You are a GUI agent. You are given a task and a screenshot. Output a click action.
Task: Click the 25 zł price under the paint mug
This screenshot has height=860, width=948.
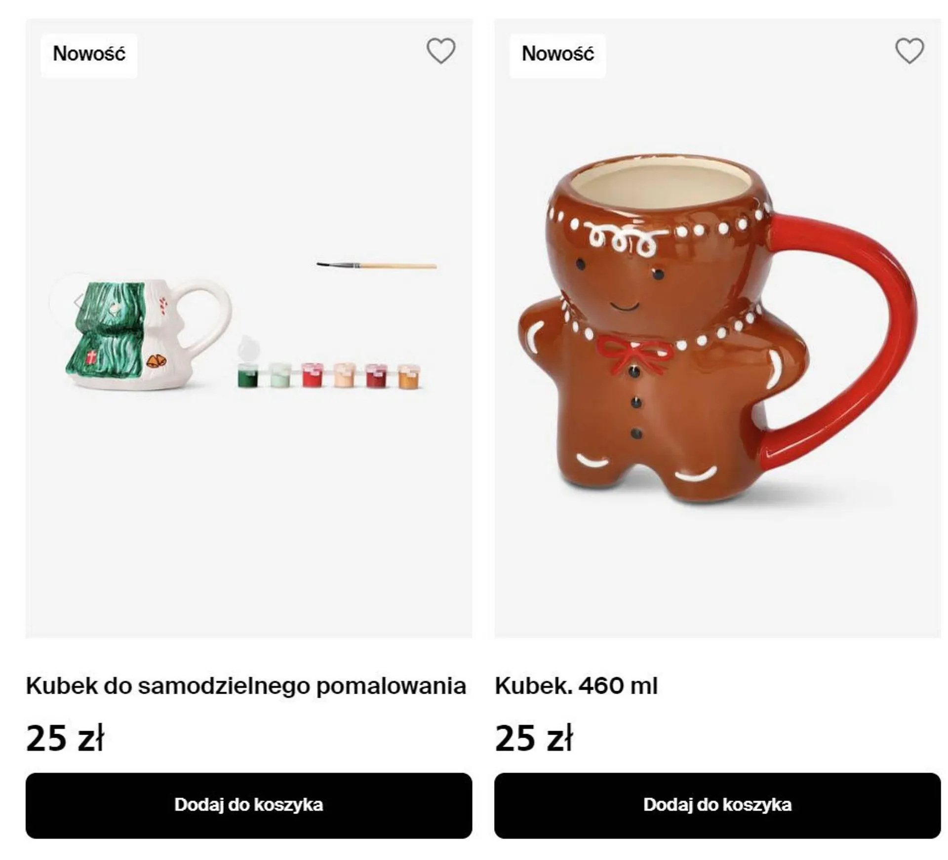click(x=65, y=738)
